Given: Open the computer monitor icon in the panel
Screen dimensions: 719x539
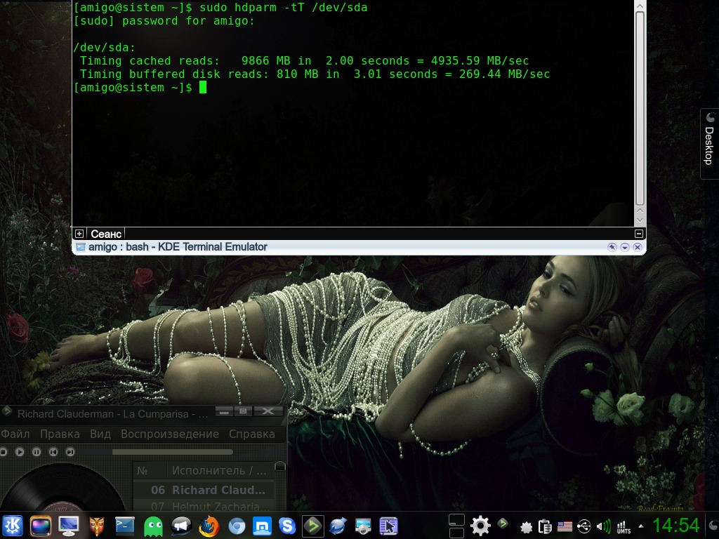Looking at the screenshot, I should pos(69,526).
